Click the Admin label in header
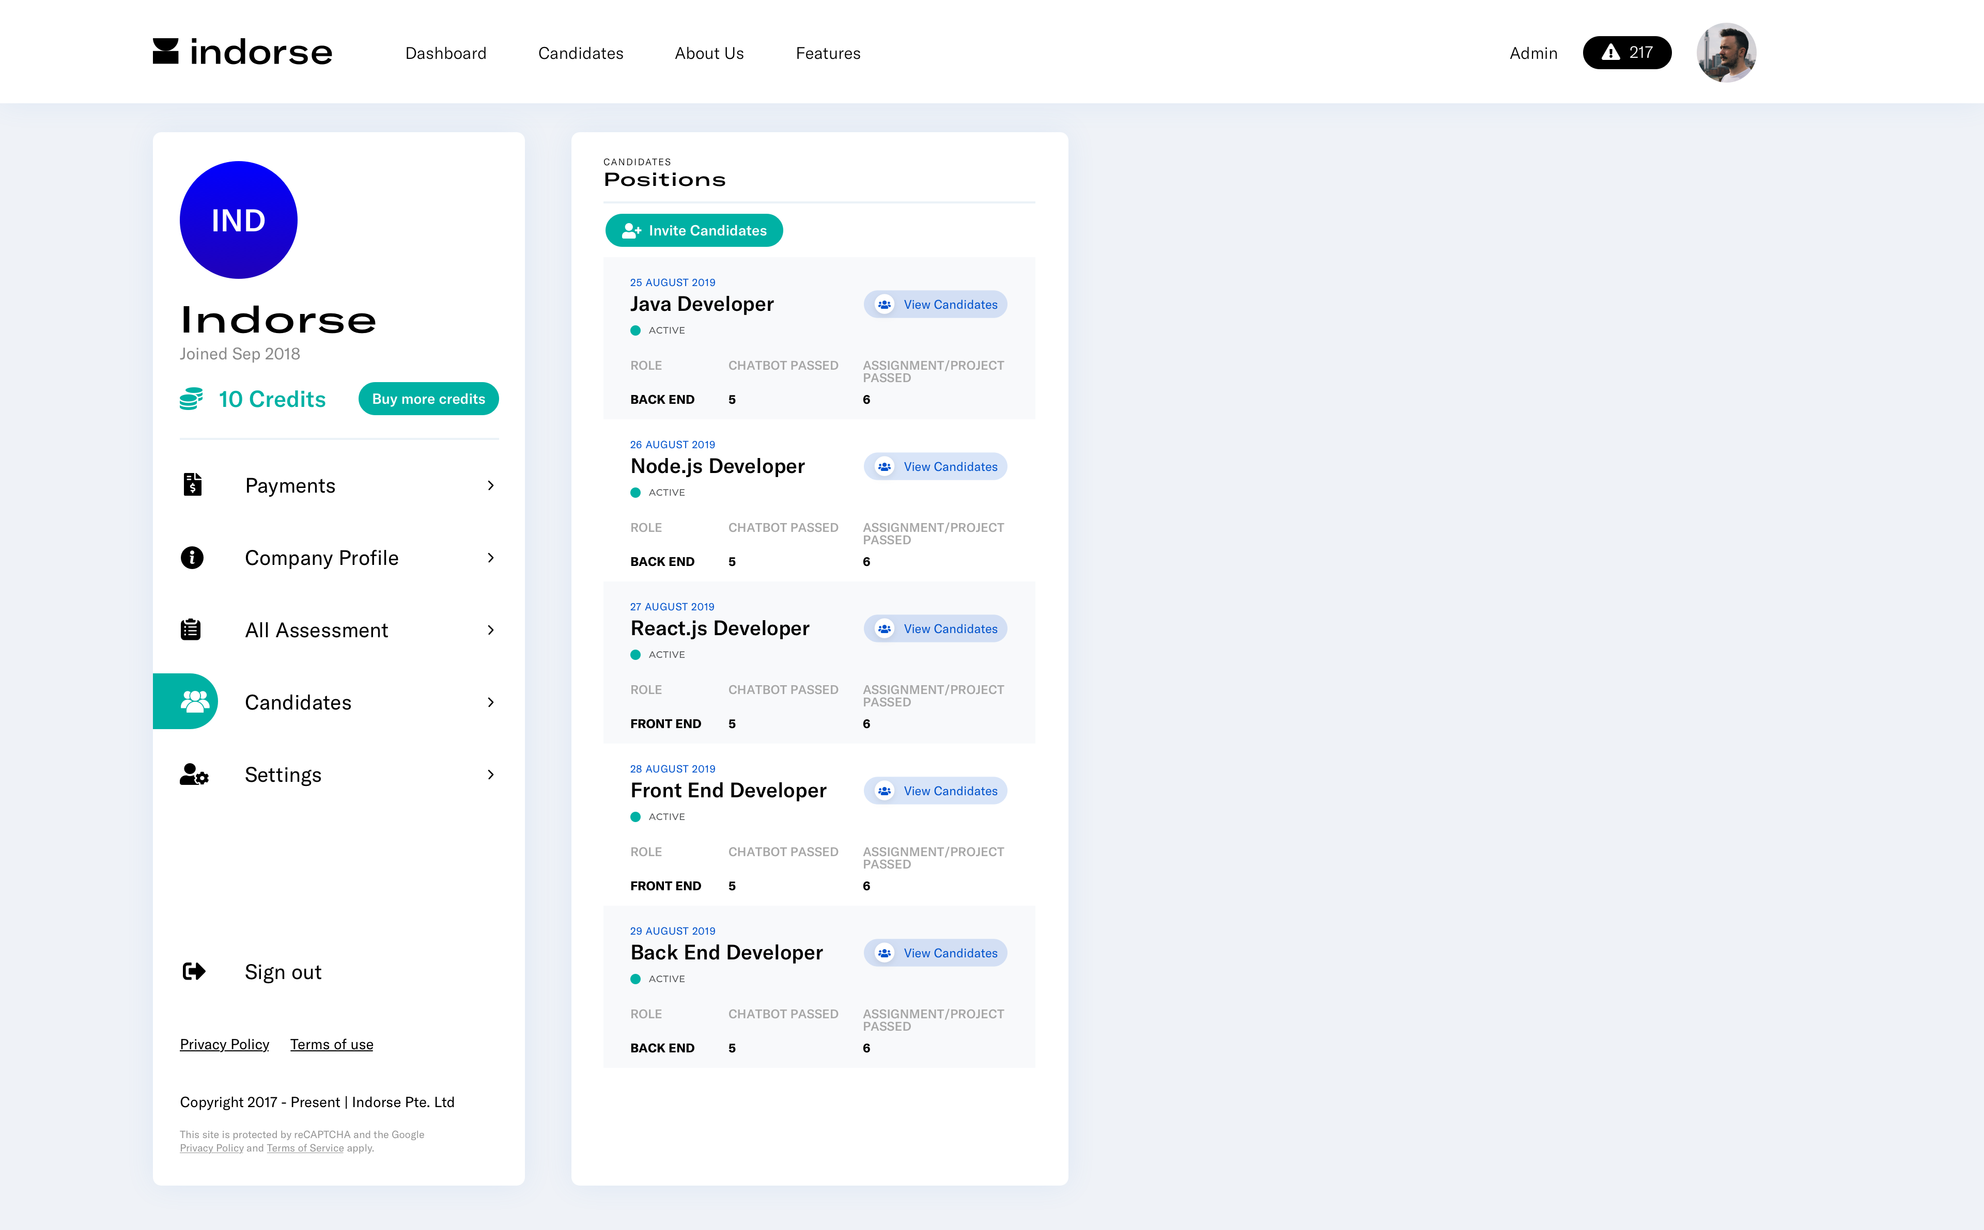1984x1230 pixels. [1533, 53]
